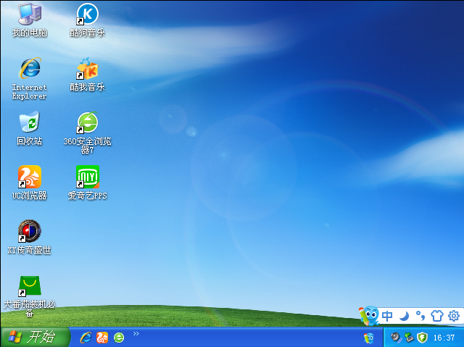Launch 360 browser from quick launch bar
This screenshot has height=347, width=464.
pyautogui.click(x=119, y=338)
